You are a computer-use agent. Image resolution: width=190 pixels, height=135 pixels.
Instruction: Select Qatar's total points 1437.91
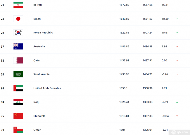tap(124, 60)
